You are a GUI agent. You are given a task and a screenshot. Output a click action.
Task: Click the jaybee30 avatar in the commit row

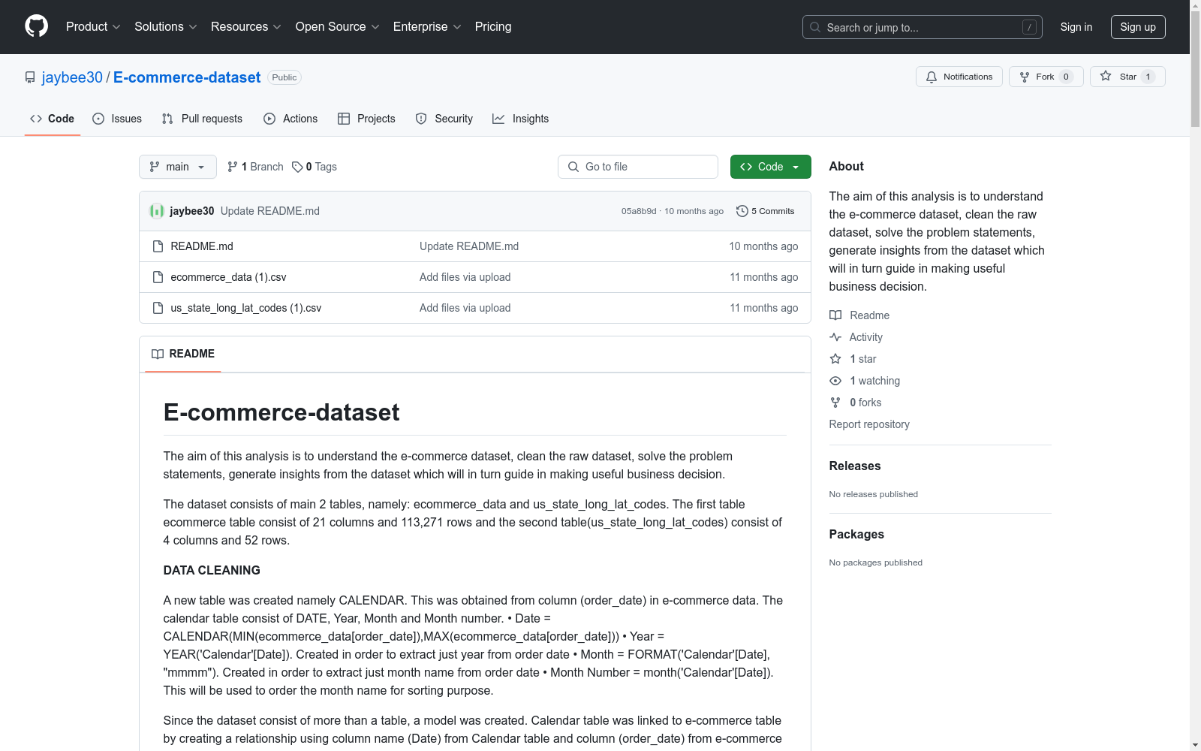[157, 211]
